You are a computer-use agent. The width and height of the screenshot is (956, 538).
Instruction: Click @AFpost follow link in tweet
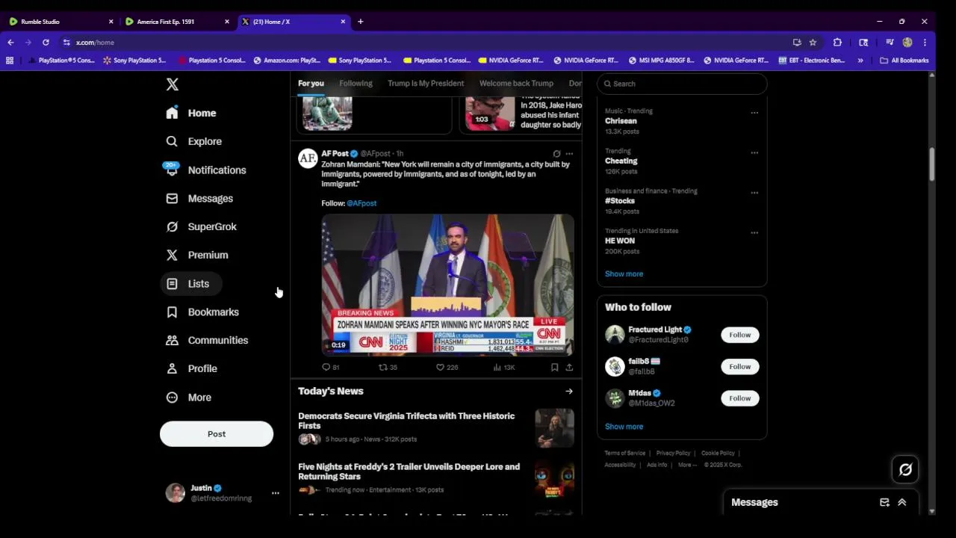pyautogui.click(x=361, y=203)
